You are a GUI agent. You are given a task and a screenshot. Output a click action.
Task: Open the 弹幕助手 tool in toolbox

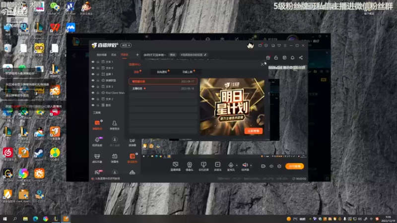[97, 125]
